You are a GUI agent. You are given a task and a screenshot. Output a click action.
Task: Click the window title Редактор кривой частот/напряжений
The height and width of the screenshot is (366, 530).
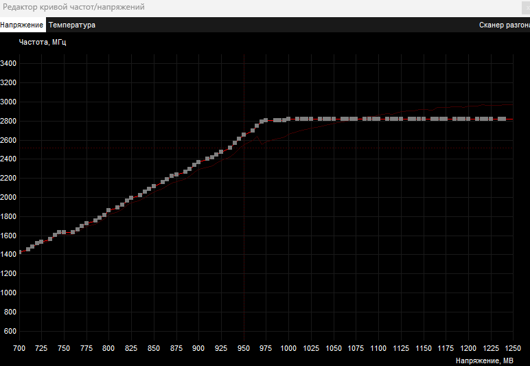(73, 7)
